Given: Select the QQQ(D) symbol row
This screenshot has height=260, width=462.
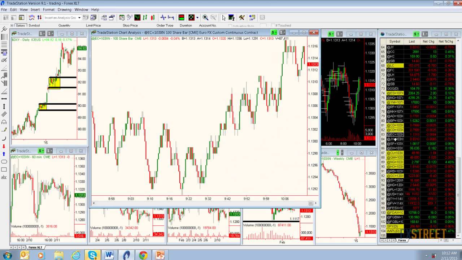Looking at the screenshot, I should pyautogui.click(x=395, y=88).
